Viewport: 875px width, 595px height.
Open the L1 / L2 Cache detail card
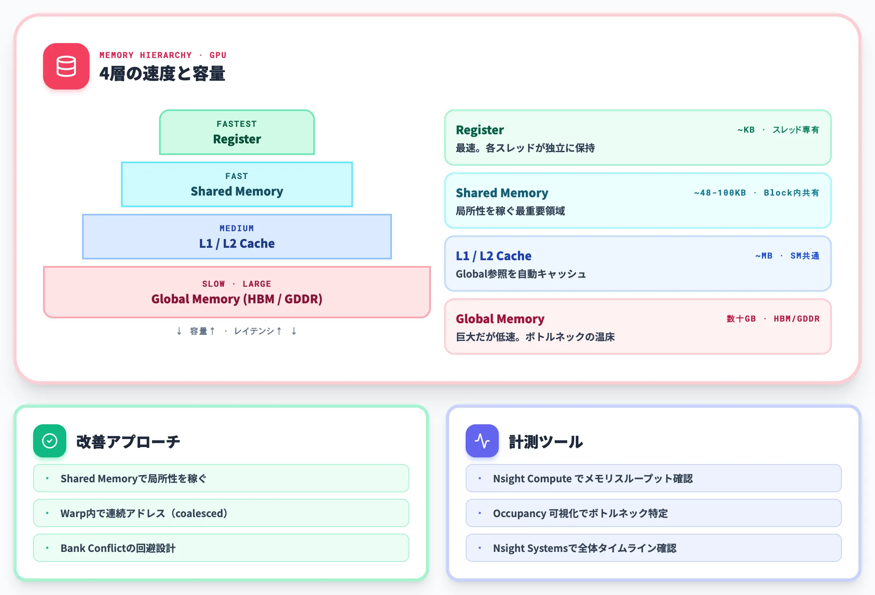[638, 264]
